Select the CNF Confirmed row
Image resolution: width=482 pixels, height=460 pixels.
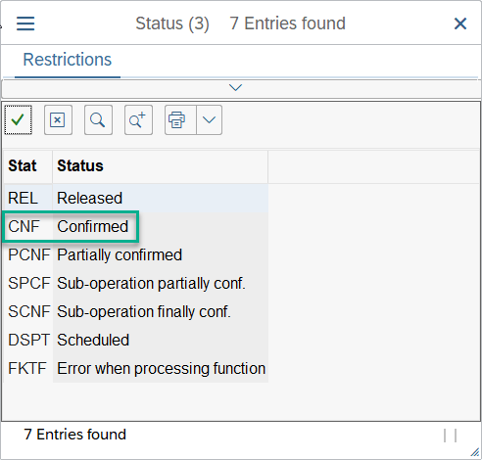pos(136,226)
